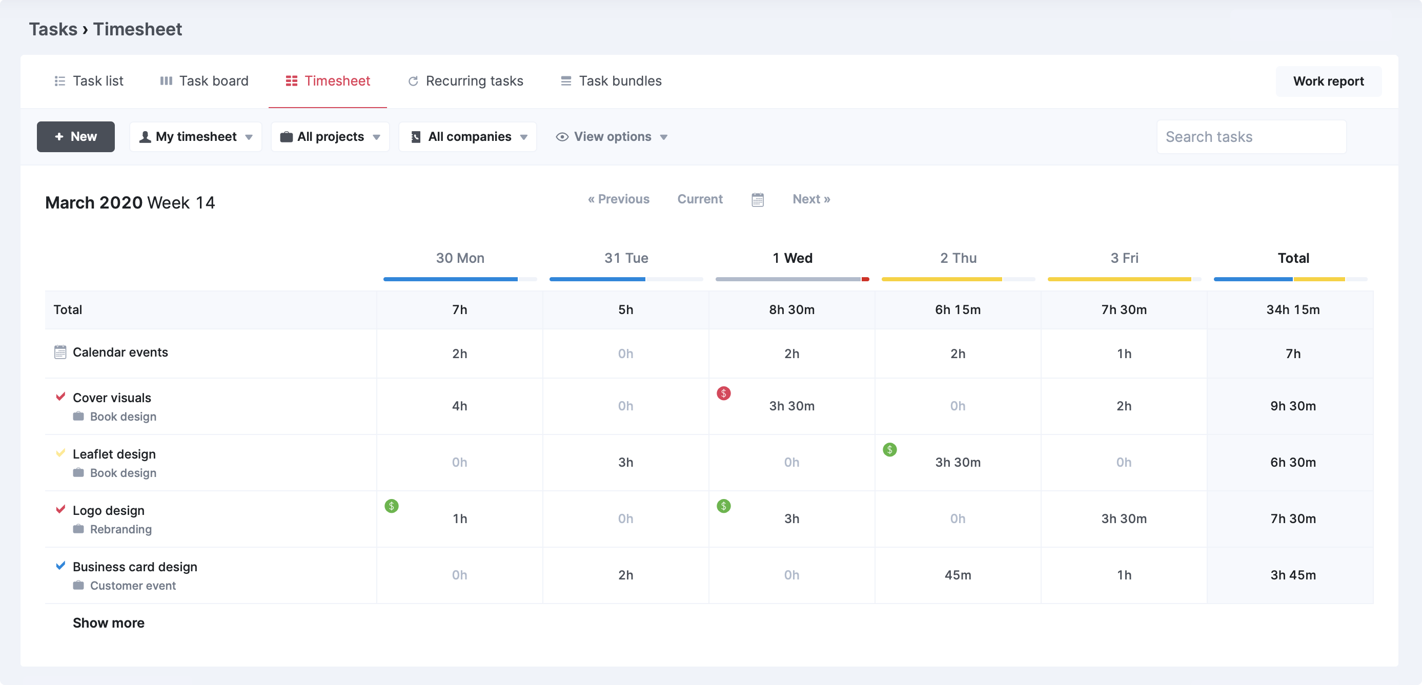The image size is (1422, 685).
Task: Expand the All projects filter
Action: pos(330,137)
